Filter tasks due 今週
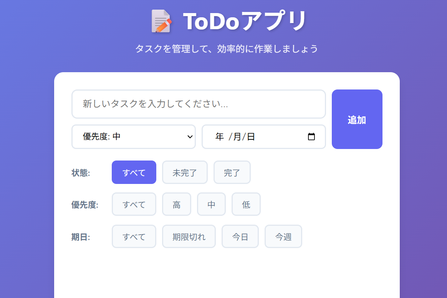The width and height of the screenshot is (447, 298). coord(283,236)
